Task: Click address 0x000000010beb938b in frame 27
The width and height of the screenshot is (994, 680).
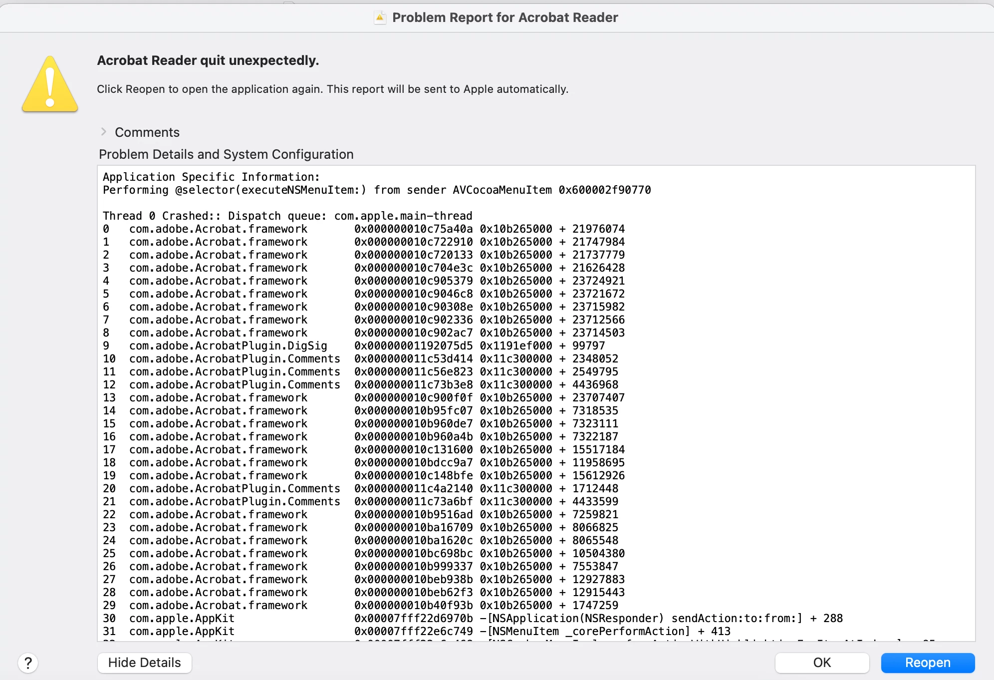Action: (414, 579)
